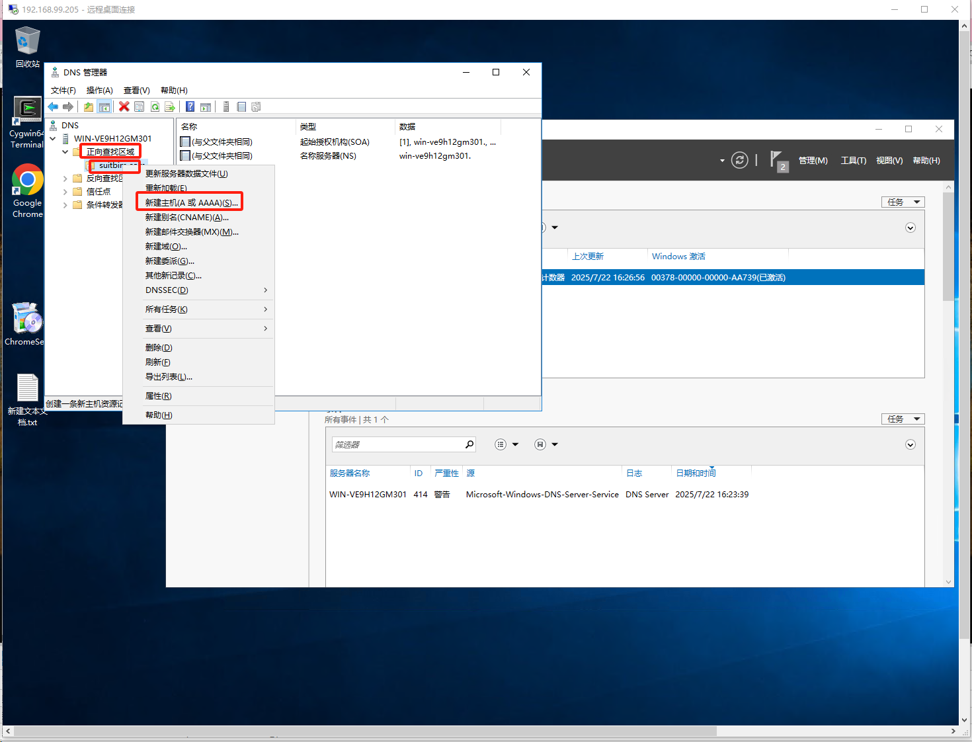Expand the 条件转发器 node
The width and height of the screenshot is (972, 742).
[x=65, y=204]
